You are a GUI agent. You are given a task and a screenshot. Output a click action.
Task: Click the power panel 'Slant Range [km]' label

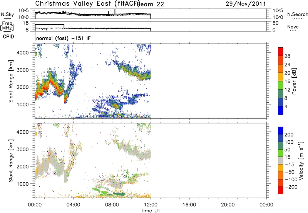11,81
